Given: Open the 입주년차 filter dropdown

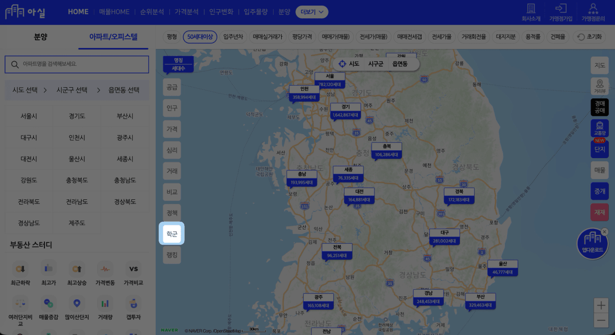Looking at the screenshot, I should [234, 37].
